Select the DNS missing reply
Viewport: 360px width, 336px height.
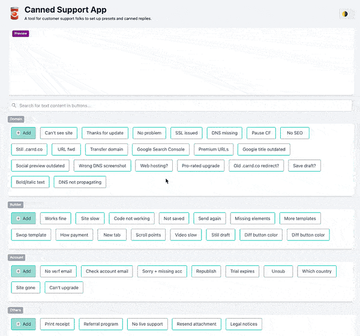click(x=224, y=133)
